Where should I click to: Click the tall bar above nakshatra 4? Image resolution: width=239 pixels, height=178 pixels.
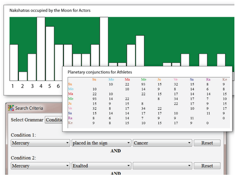(41, 49)
